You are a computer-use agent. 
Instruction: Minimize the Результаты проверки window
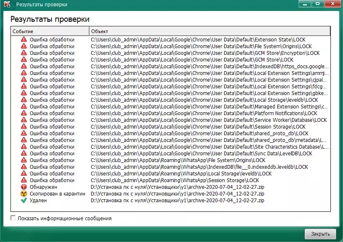(305, 4)
